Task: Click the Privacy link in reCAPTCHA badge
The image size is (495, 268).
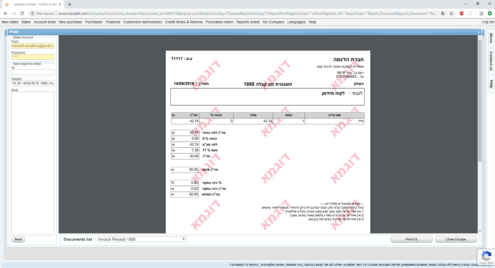Action: point(482,263)
